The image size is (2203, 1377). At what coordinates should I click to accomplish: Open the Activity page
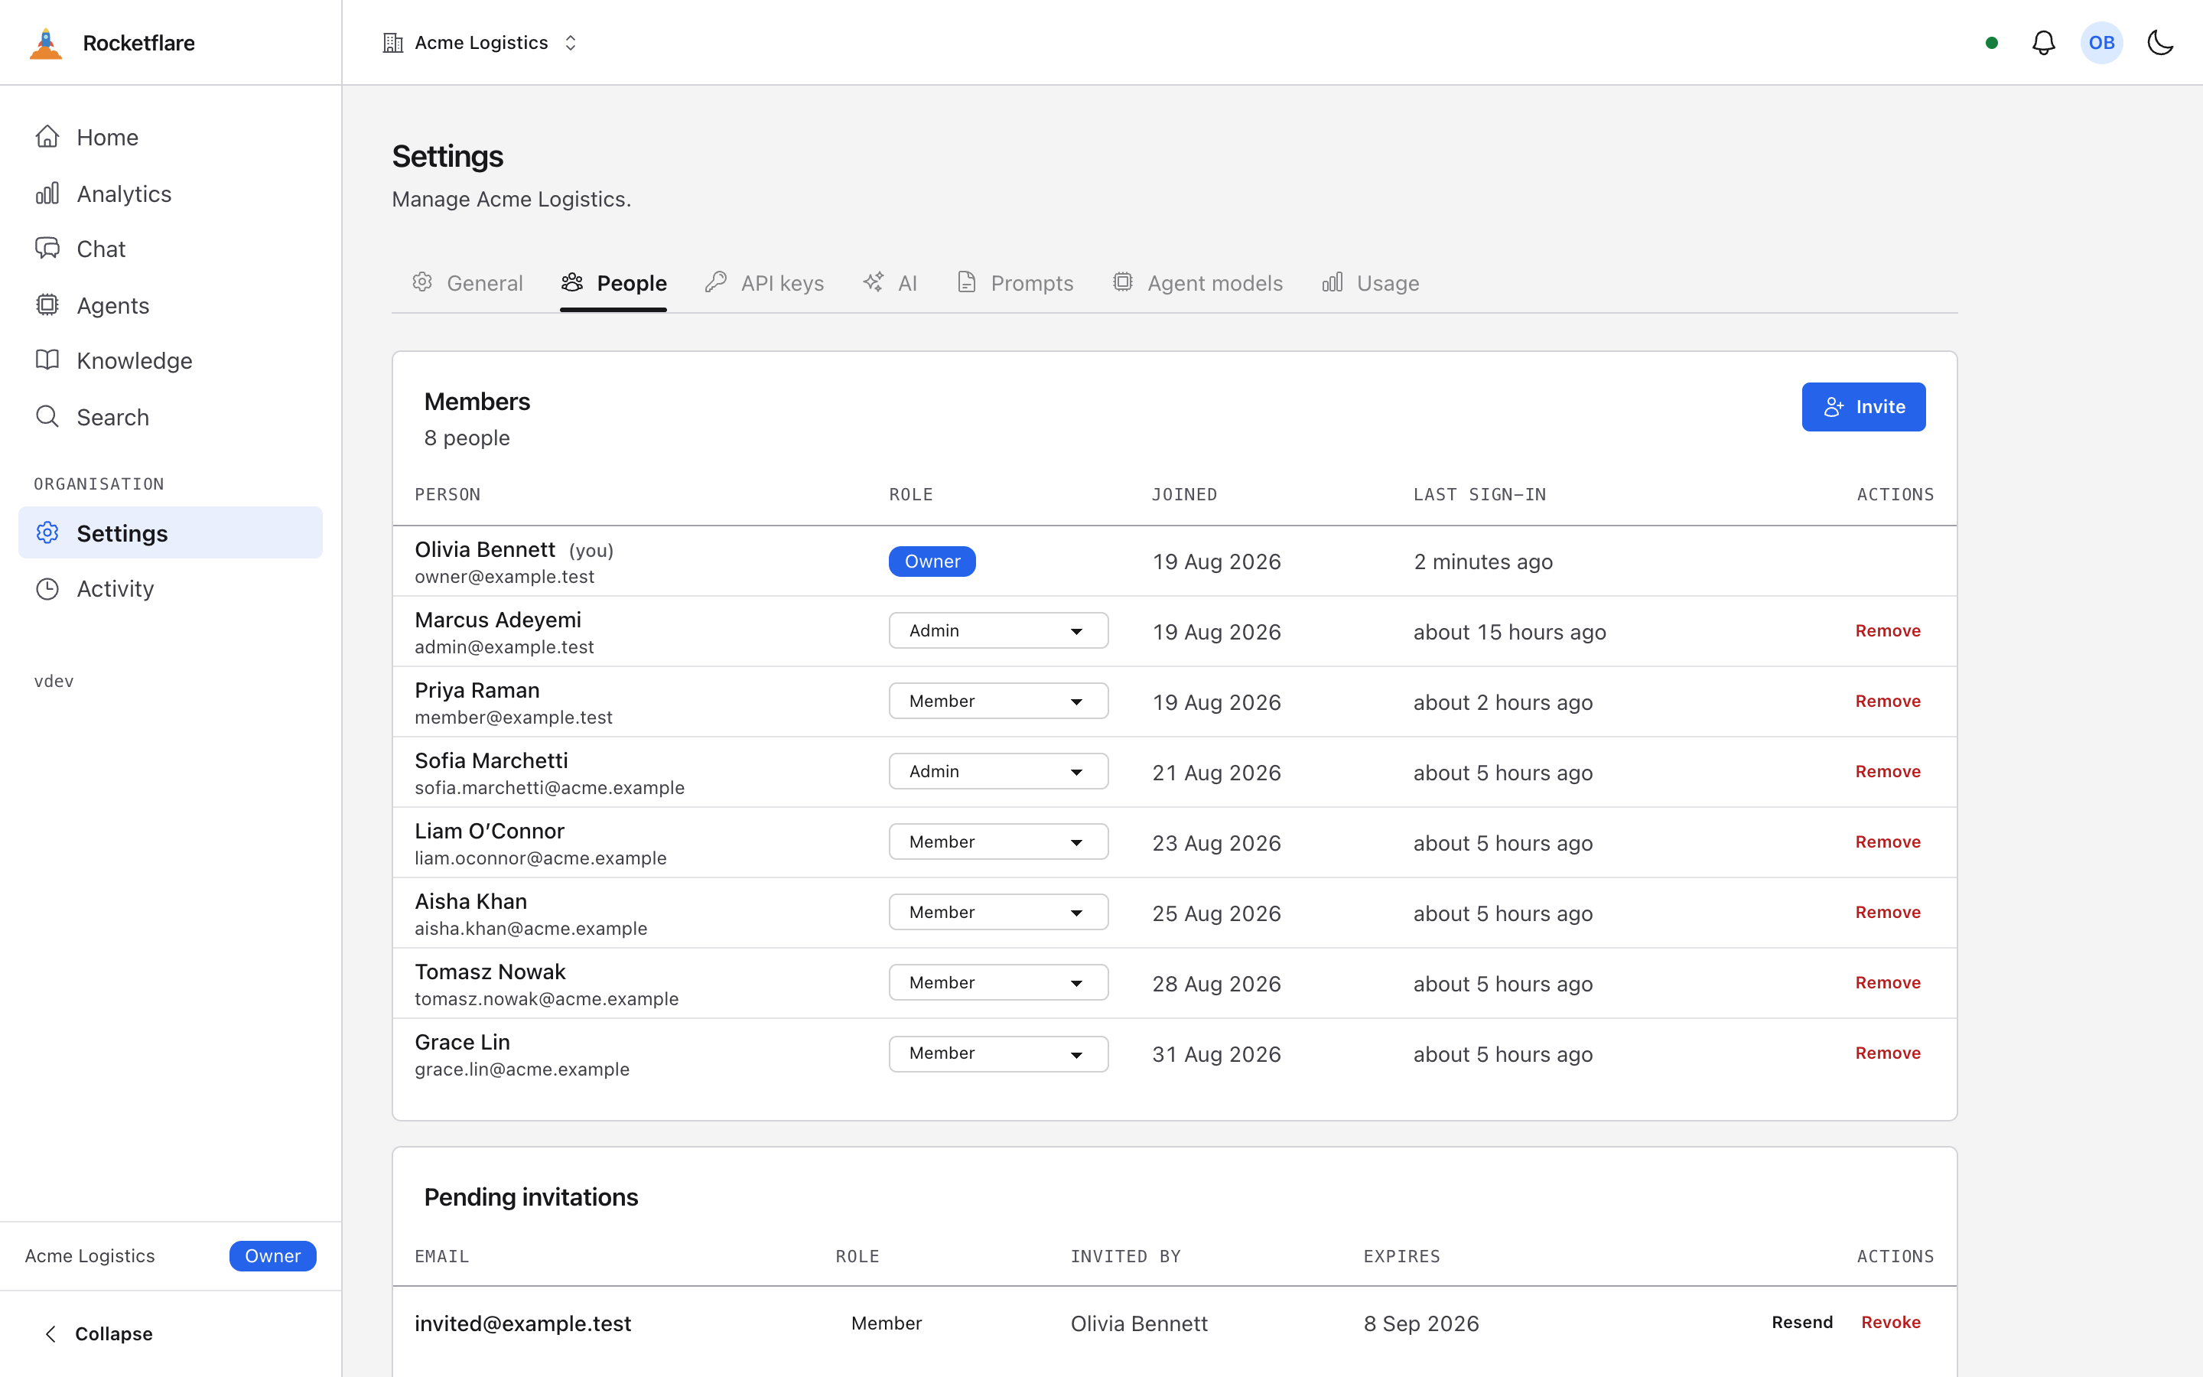pyautogui.click(x=171, y=589)
